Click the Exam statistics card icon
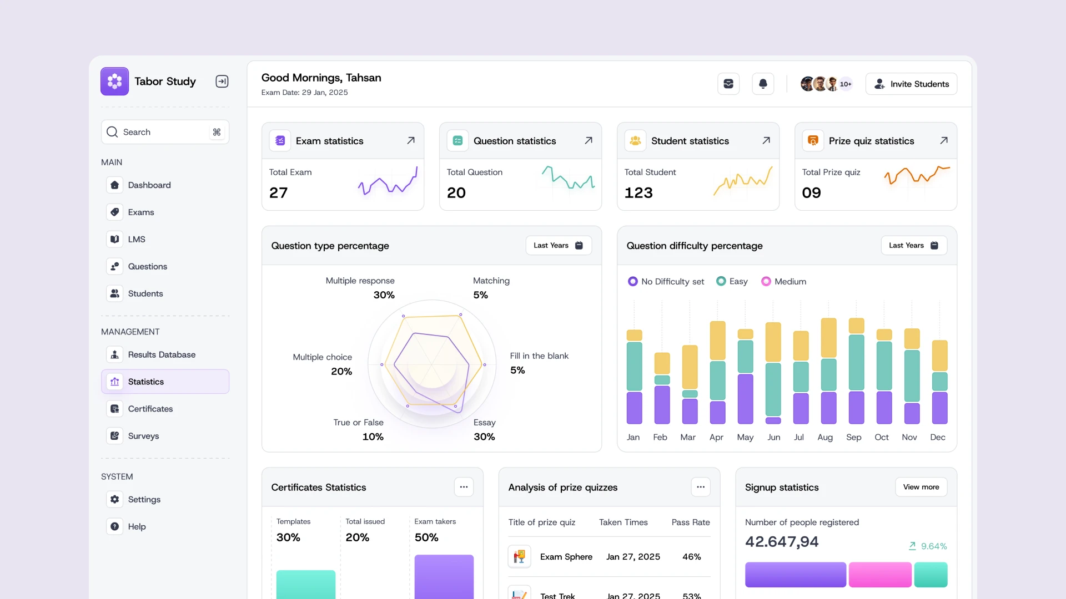This screenshot has width=1066, height=599. (280, 141)
